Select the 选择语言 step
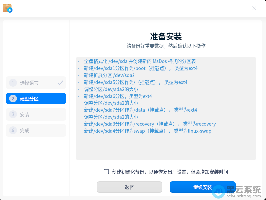This screenshot has height=200, width=266. pyautogui.click(x=36, y=83)
